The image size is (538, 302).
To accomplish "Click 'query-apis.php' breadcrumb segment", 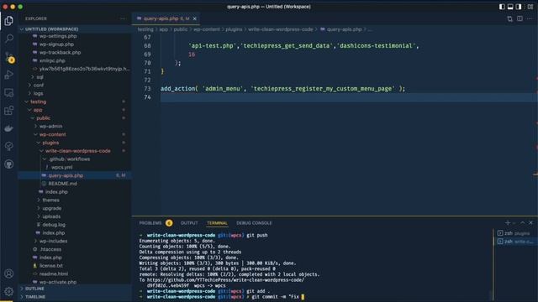I will 344,29.
